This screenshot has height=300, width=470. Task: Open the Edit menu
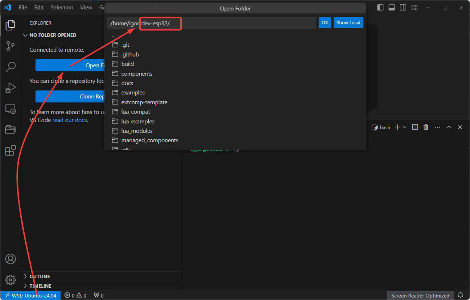(39, 7)
